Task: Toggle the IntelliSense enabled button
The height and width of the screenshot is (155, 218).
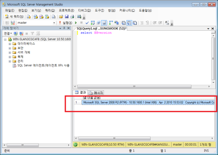Action: pyautogui.click(x=104, y=23)
